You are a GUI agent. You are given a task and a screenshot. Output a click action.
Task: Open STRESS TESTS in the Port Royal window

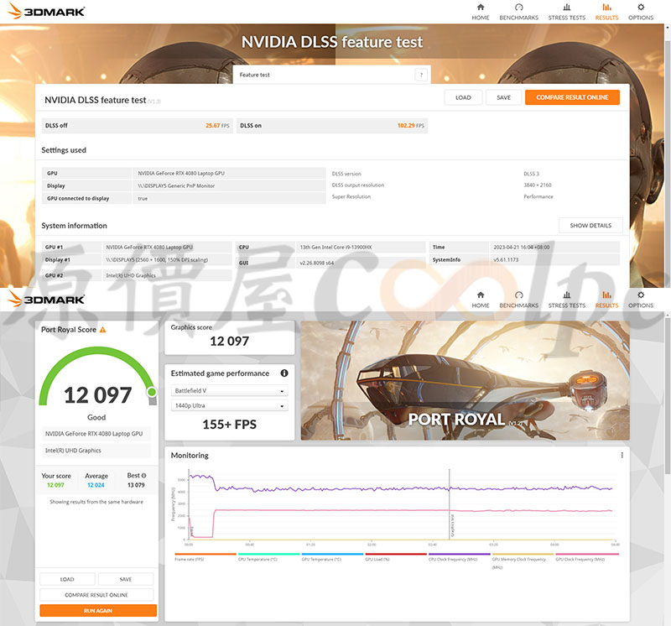567,300
